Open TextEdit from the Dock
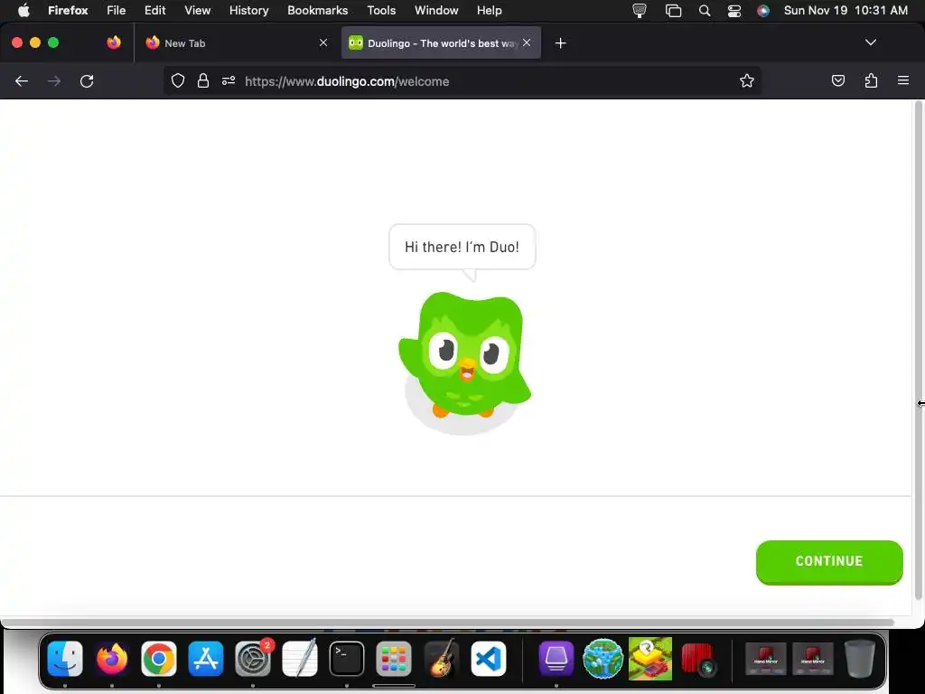Screen dimensions: 925x694 pos(300,658)
